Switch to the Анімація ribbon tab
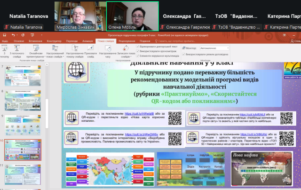This screenshot has height=190, width=301. [87, 41]
